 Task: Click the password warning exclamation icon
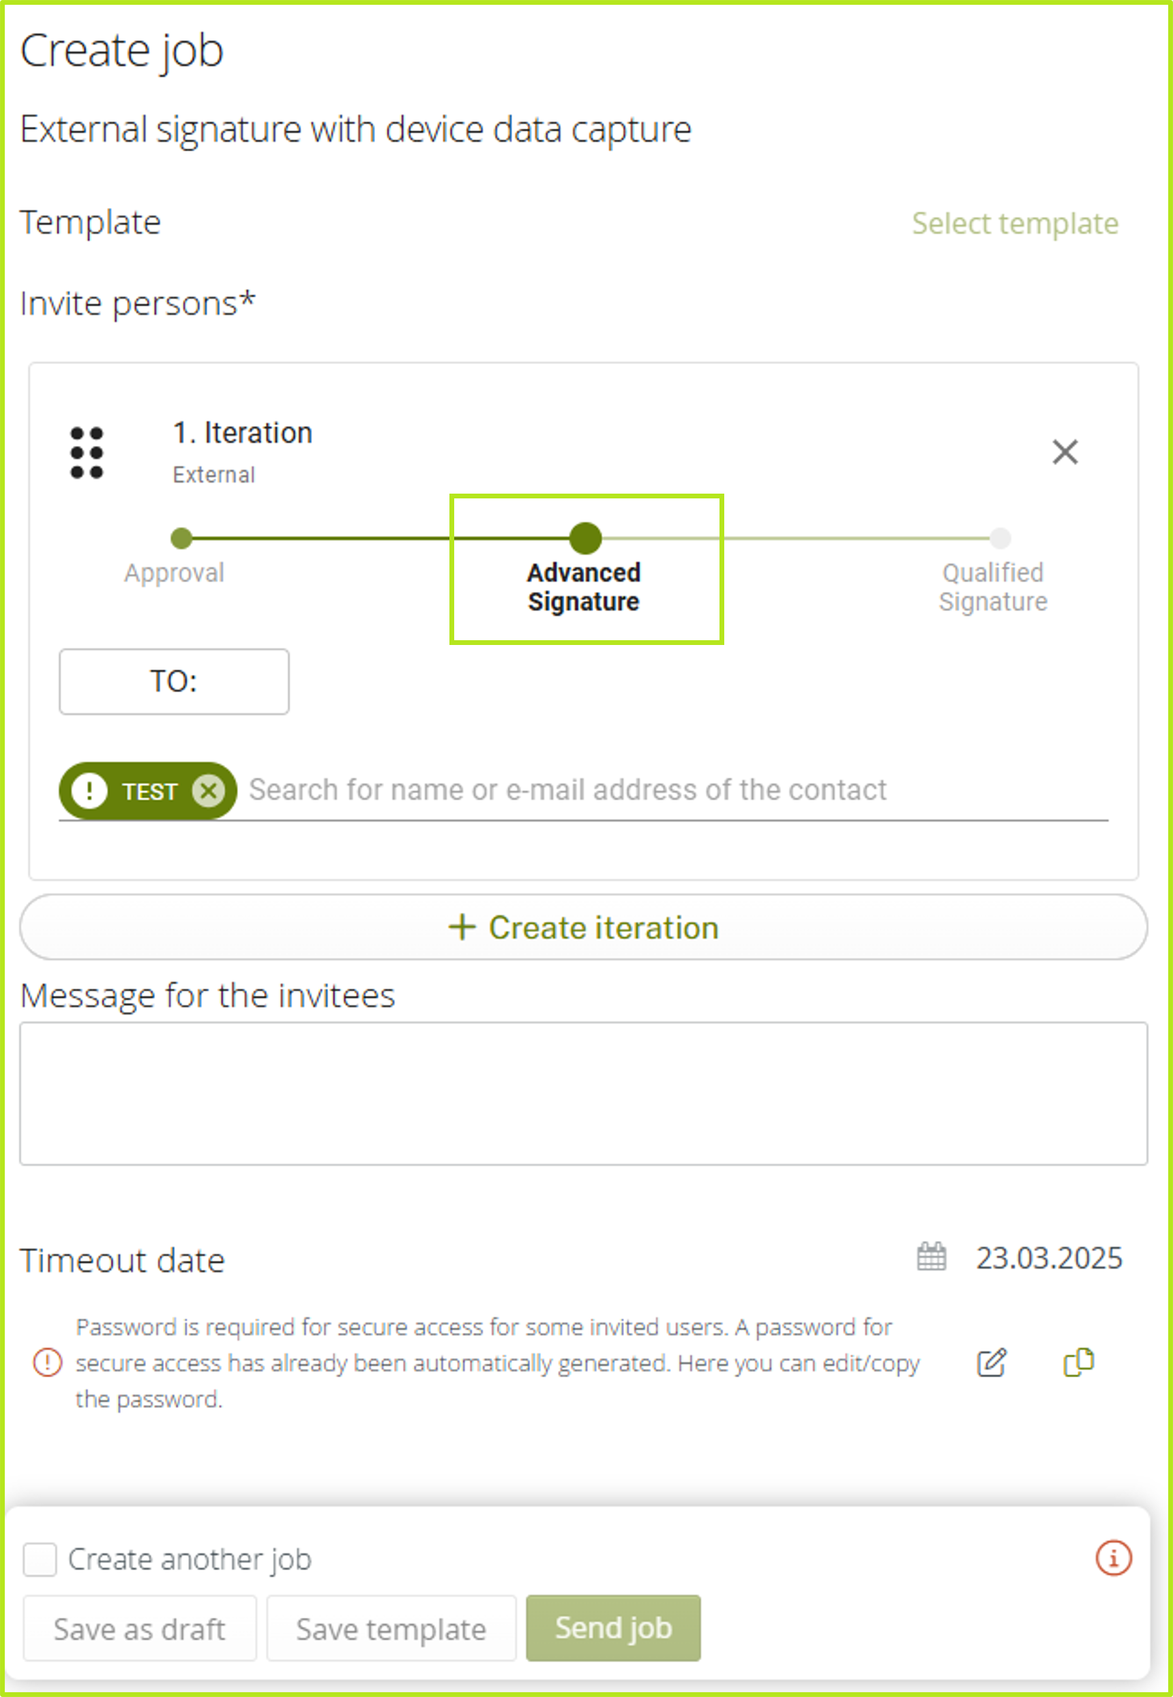48,1362
